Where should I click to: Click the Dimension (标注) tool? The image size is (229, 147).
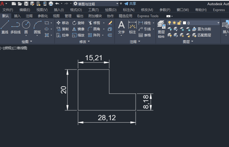click(x=132, y=27)
